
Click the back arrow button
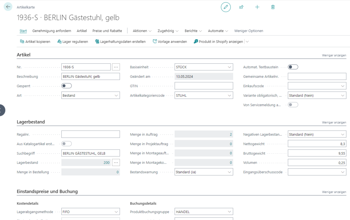click(x=8, y=7)
